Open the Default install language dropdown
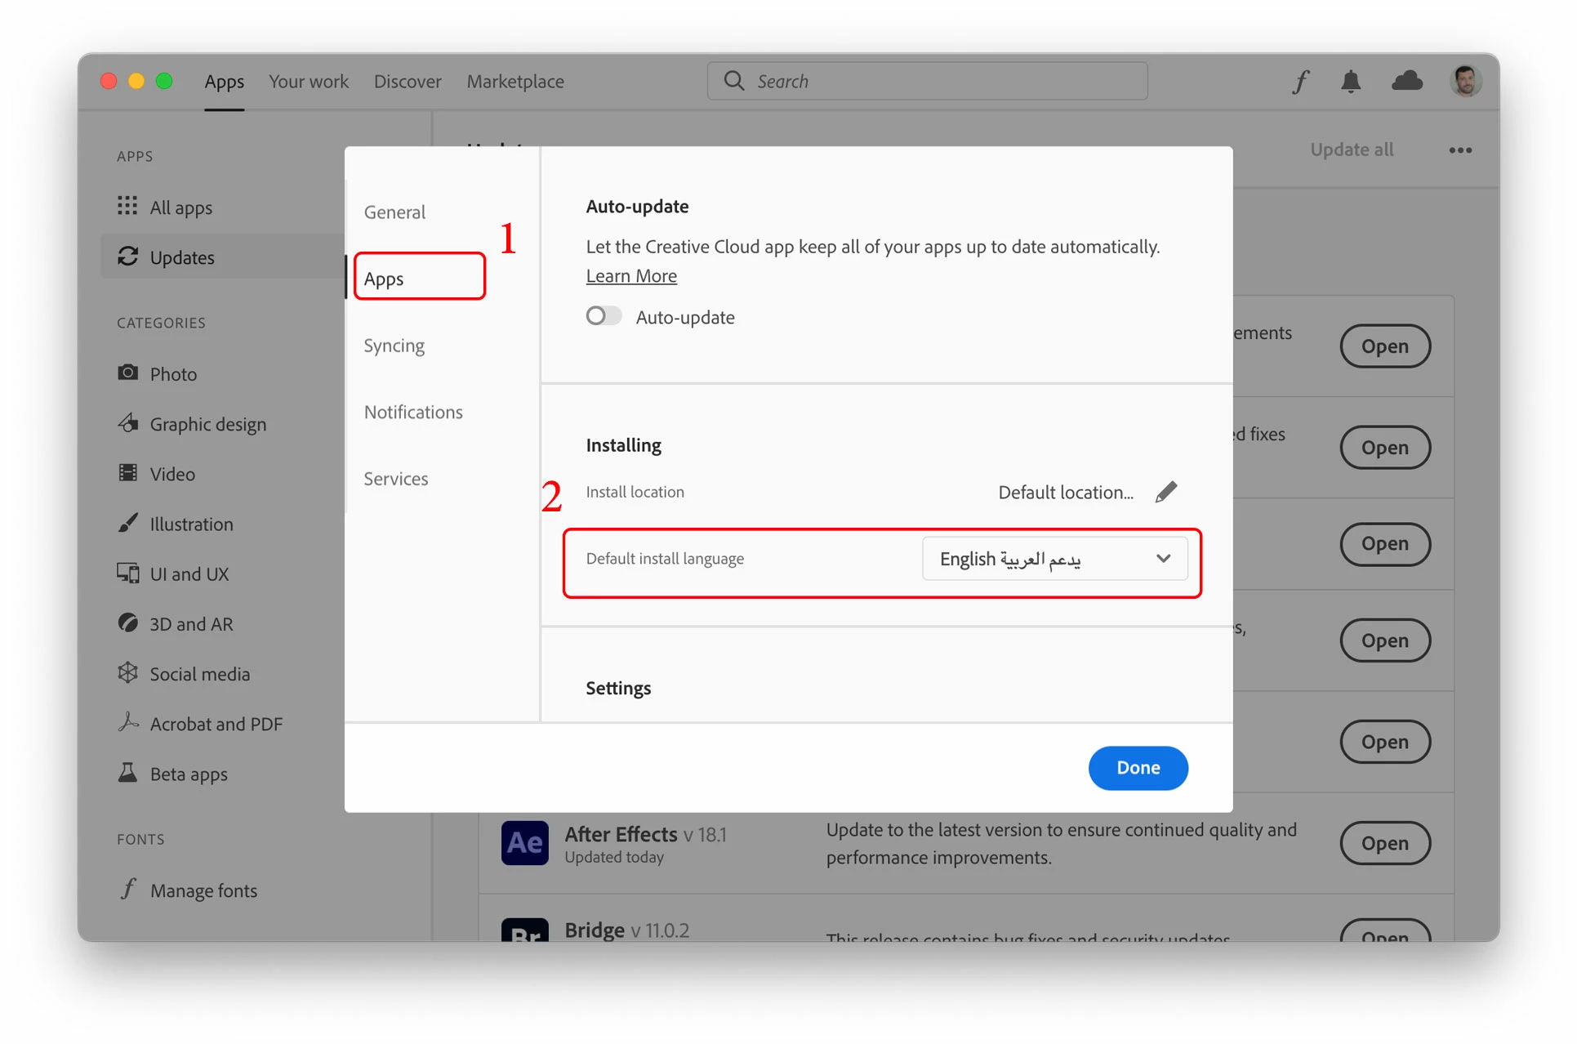Viewport: 1577px width, 1044px height. 1054,559
